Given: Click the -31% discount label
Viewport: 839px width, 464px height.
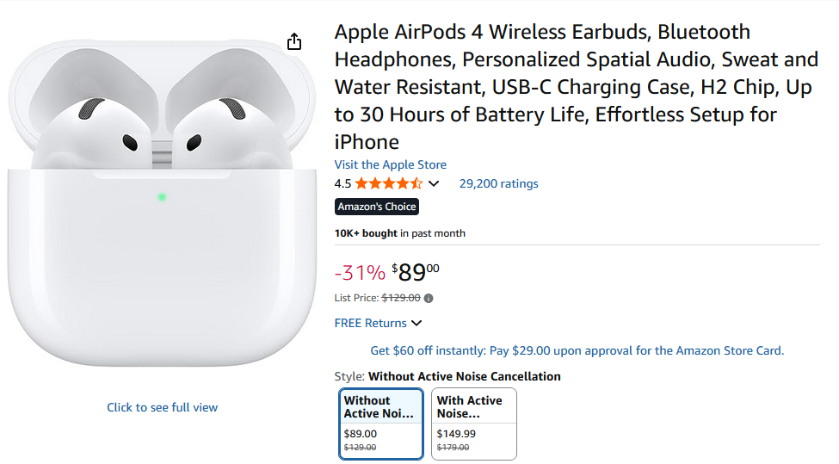Looking at the screenshot, I should pos(360,273).
